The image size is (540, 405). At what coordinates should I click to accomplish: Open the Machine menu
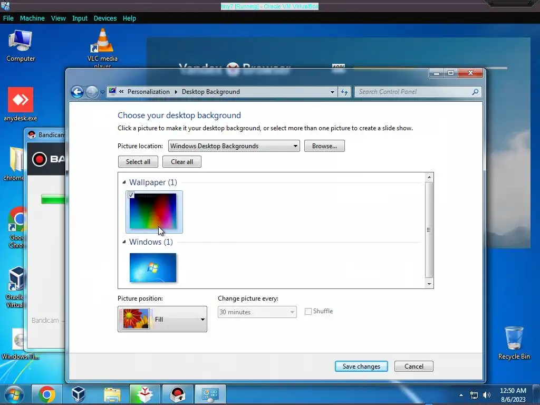[x=32, y=18]
